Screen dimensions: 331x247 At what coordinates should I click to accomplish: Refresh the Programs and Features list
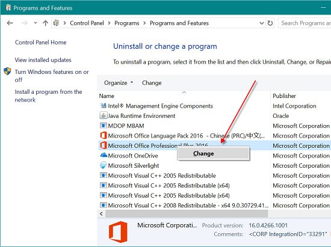click(x=270, y=23)
